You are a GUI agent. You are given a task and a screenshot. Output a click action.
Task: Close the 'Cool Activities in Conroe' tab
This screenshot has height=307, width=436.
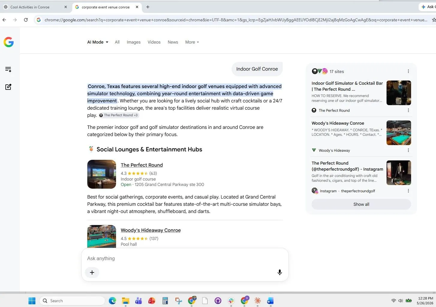pyautogui.click(x=66, y=7)
